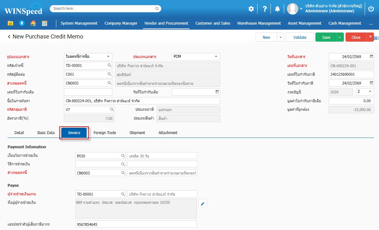Open the settings gear in the header
379x230 pixels.
tap(251, 9)
